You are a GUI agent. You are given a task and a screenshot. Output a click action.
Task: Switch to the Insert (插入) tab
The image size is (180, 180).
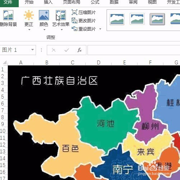48,2
